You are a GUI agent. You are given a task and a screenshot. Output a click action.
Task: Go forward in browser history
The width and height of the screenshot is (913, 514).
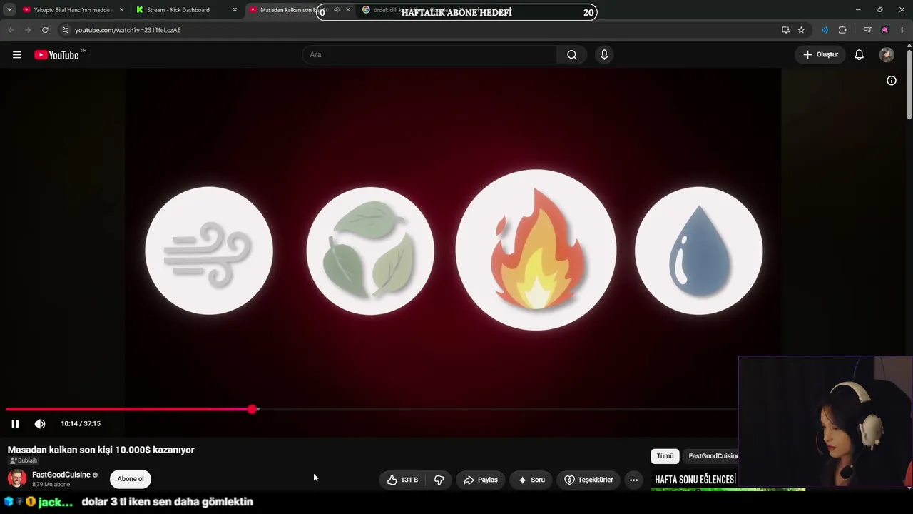[x=28, y=30]
